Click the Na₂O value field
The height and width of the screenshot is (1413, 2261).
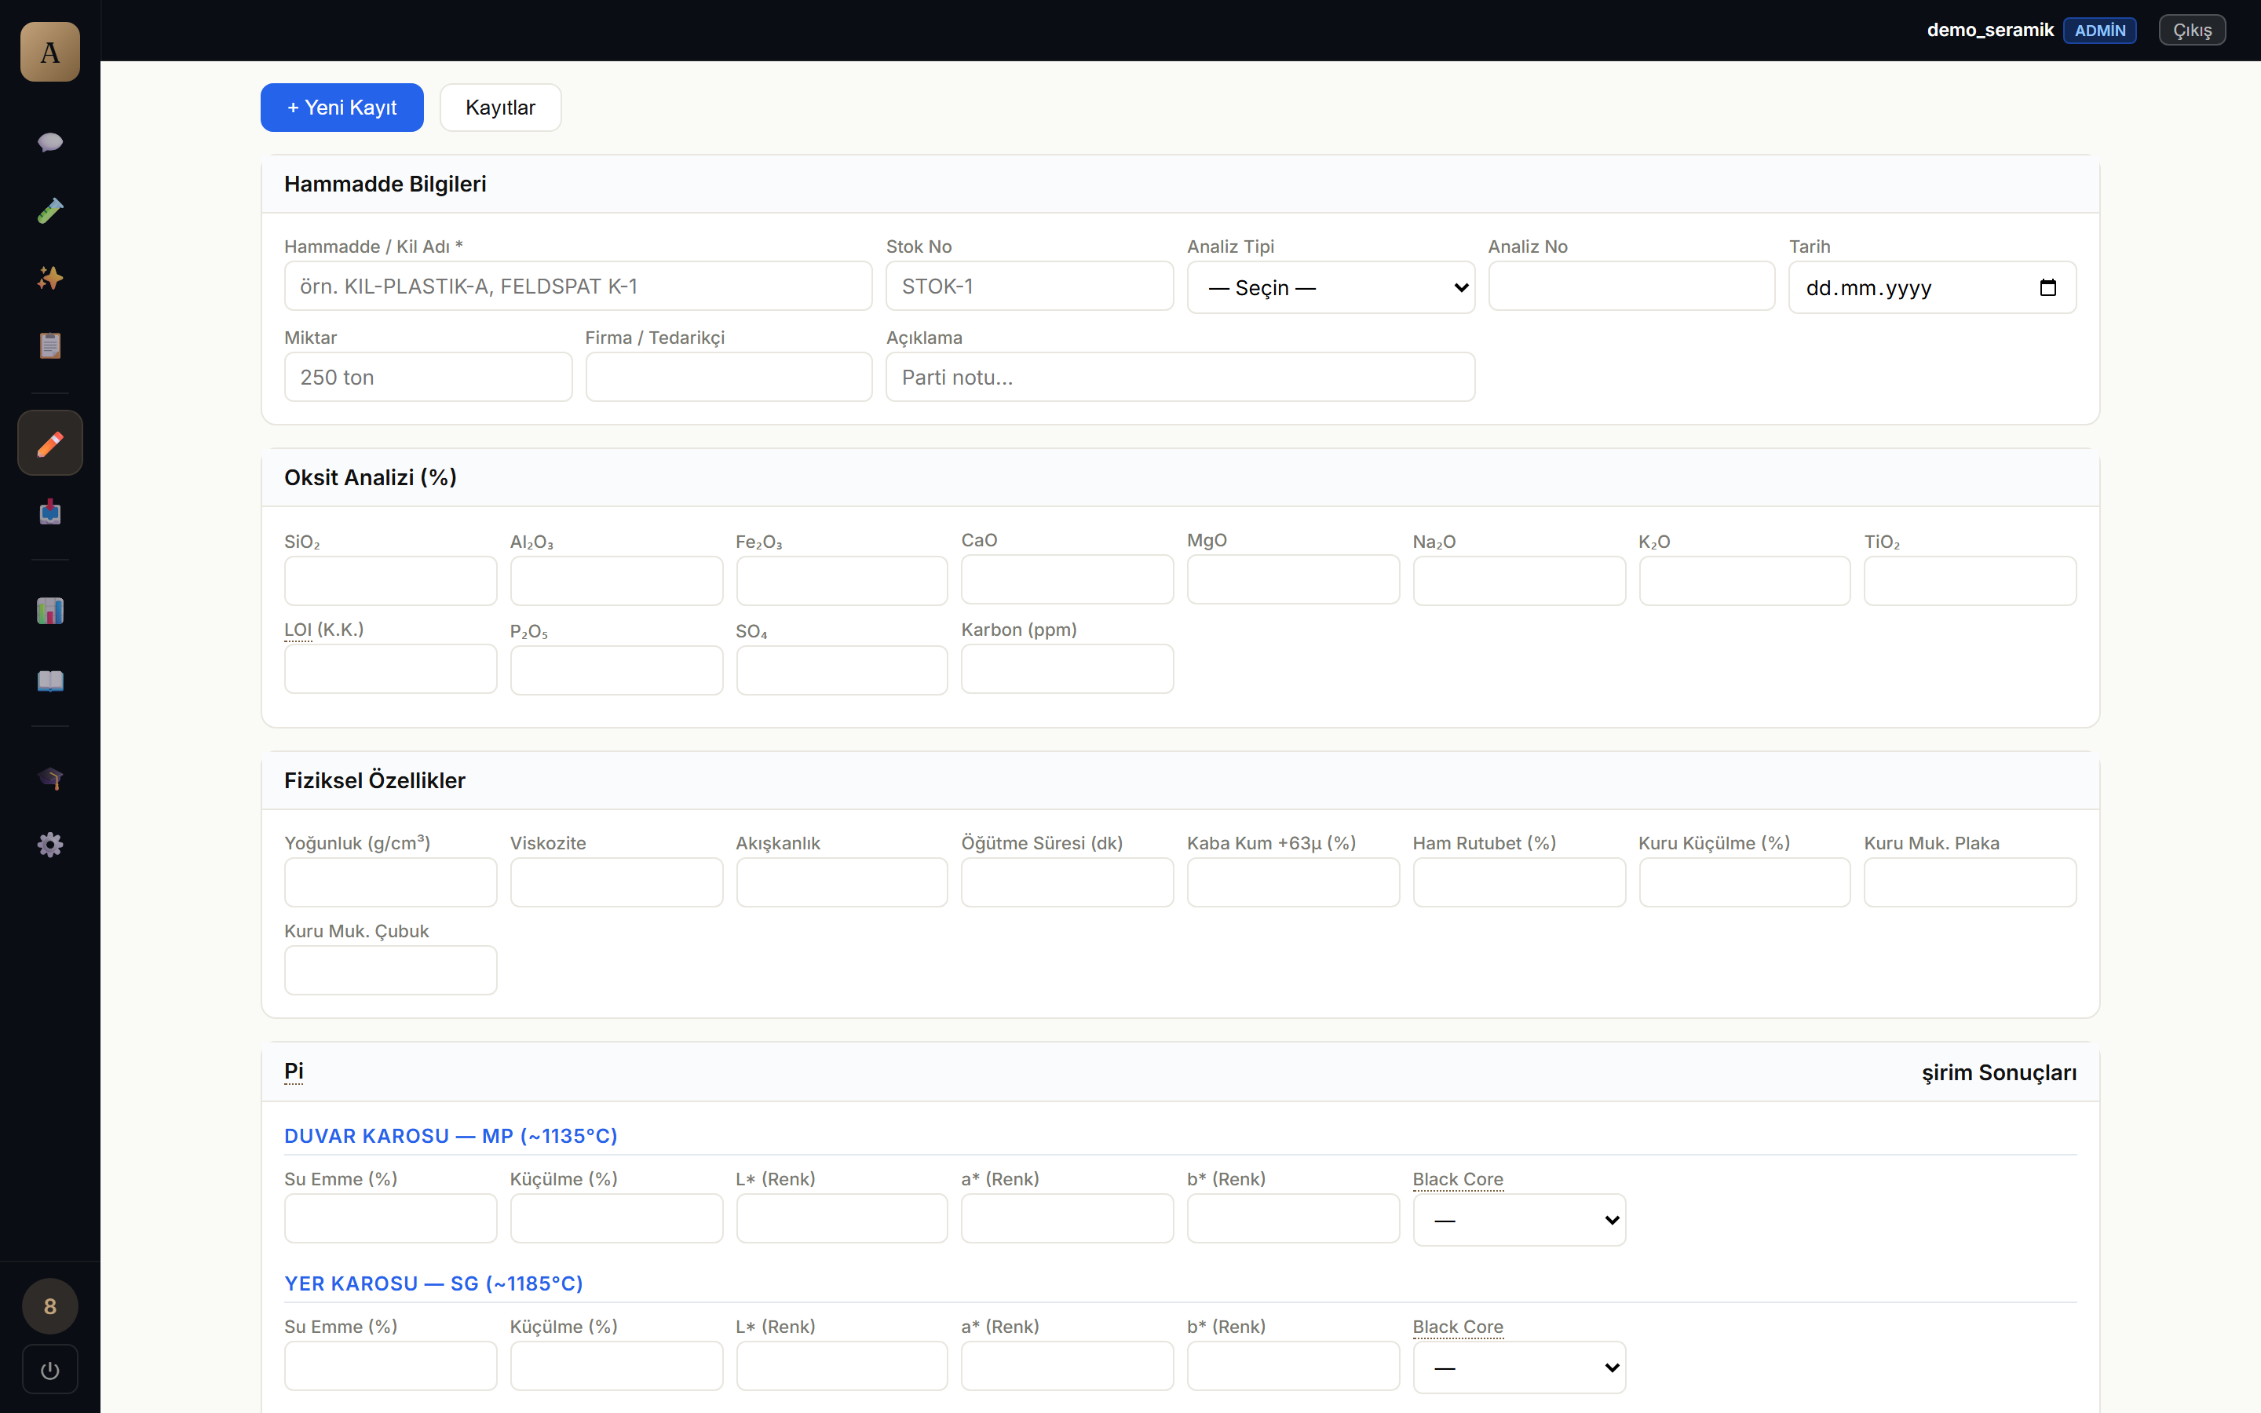point(1519,581)
